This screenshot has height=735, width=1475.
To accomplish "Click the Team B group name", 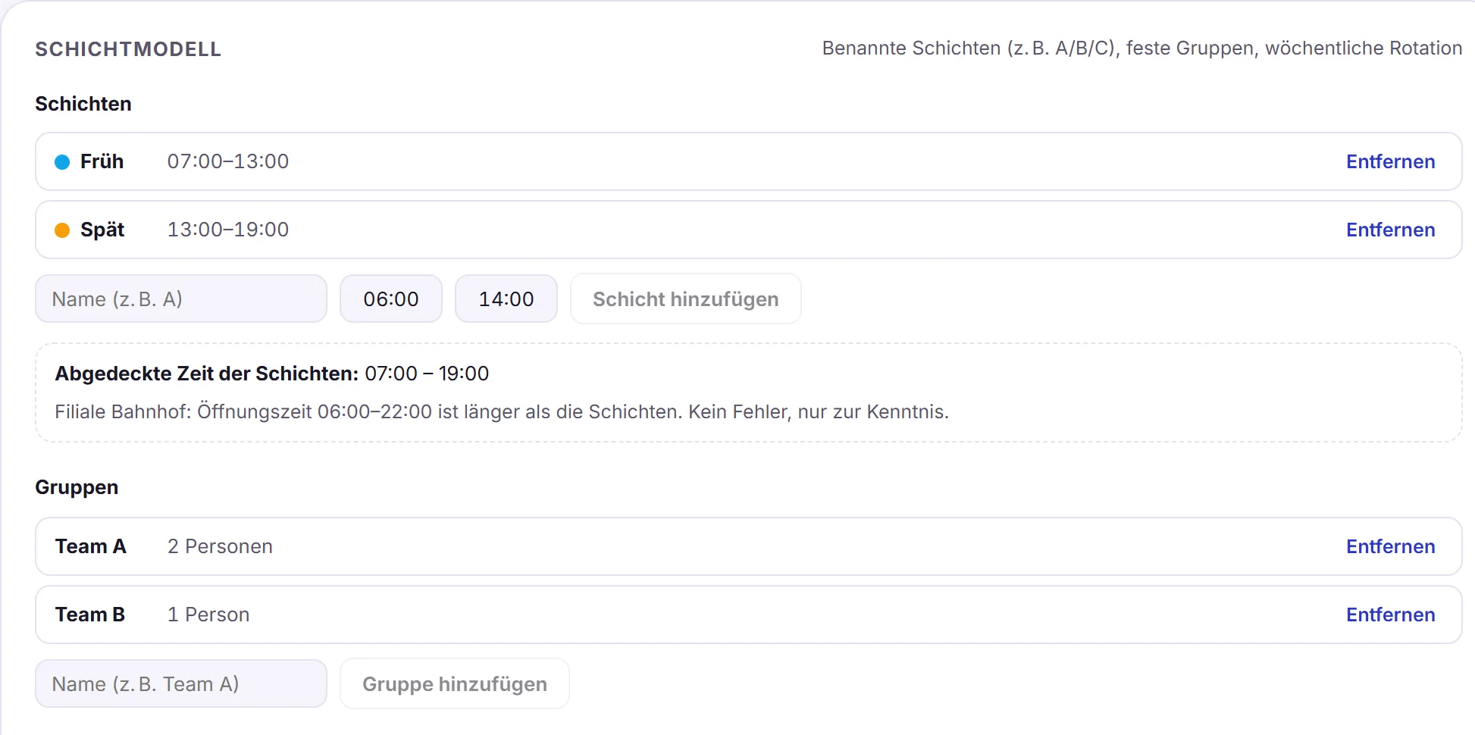I will [x=89, y=615].
